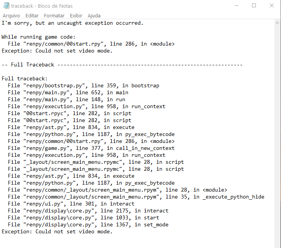
Task: Open the Formatar menu
Action: coord(54,16)
